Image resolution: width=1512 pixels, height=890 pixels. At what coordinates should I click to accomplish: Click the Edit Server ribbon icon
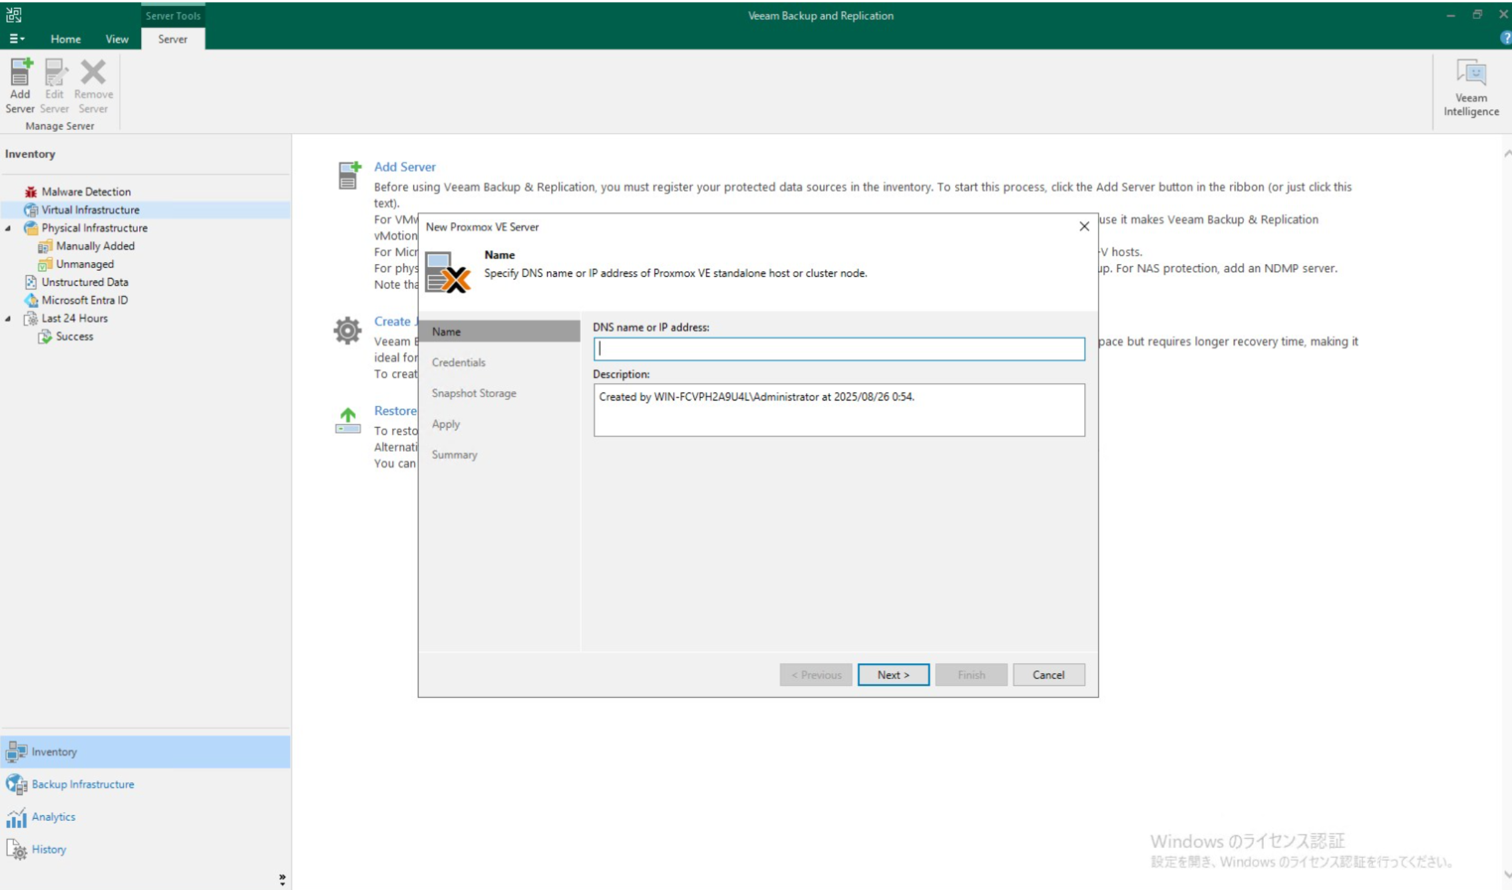(55, 73)
